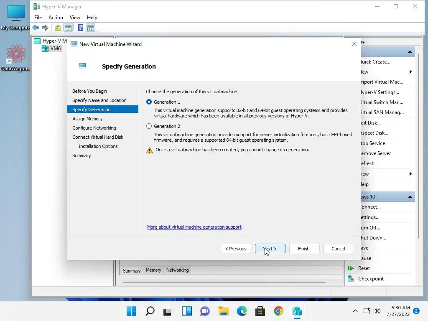The image size is (428, 321).
Task: Launch Google Chrome from the taskbar
Action: tap(278, 311)
